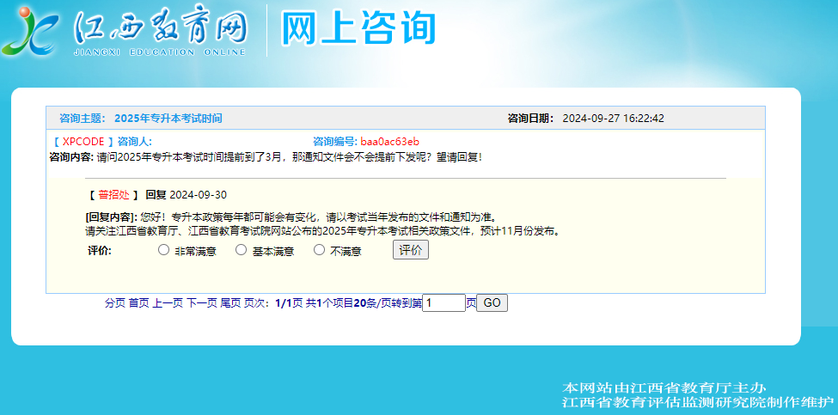Click the 咨询内容 question text line
The height and width of the screenshot is (415, 838).
(266, 157)
